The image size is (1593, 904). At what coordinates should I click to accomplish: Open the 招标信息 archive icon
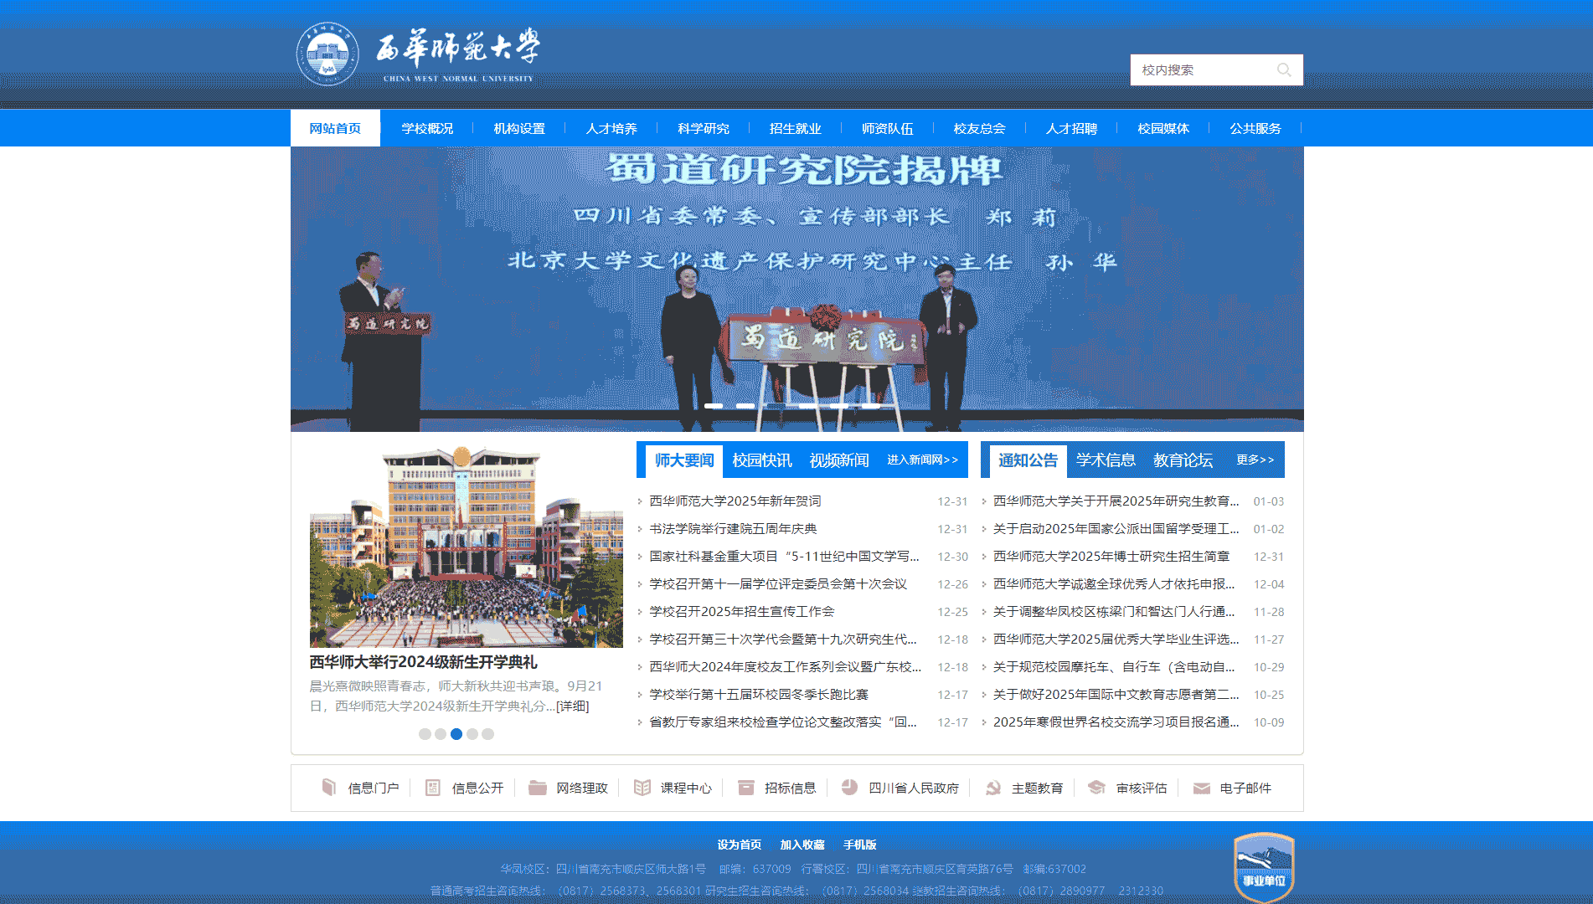pyautogui.click(x=746, y=788)
